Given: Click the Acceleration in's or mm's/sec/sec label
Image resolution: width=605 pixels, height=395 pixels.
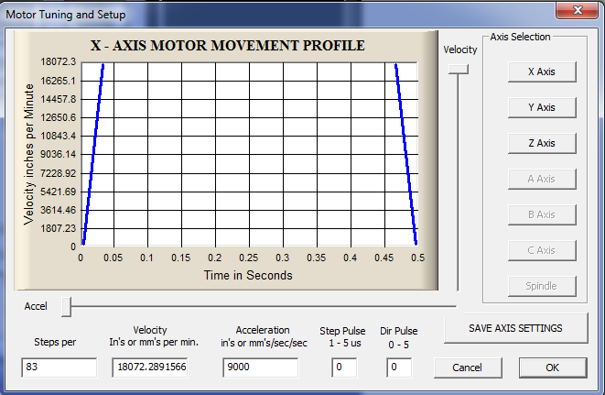Looking at the screenshot, I should 264,336.
